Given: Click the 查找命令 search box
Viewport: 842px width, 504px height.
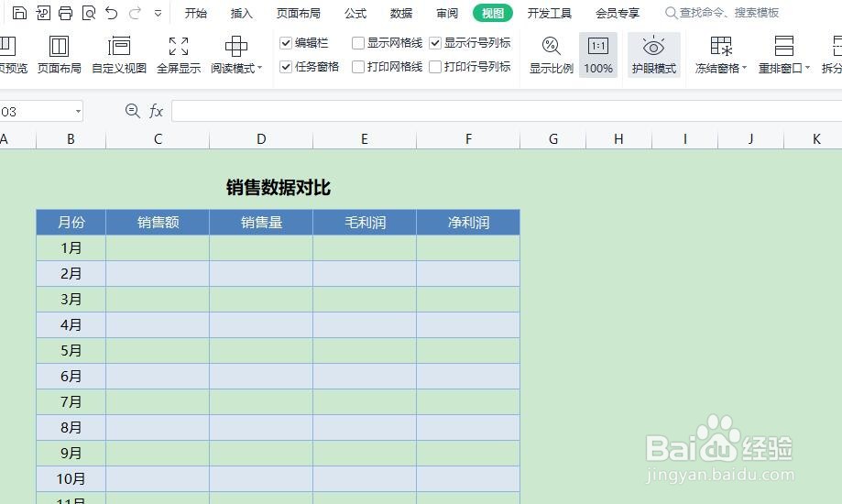Looking at the screenshot, I should coord(722,12).
